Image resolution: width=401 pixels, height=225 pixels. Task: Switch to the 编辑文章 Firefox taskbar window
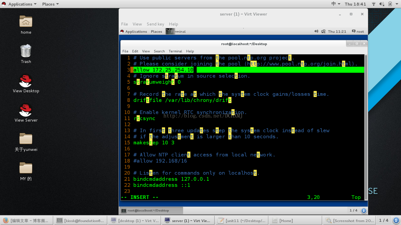(27, 220)
